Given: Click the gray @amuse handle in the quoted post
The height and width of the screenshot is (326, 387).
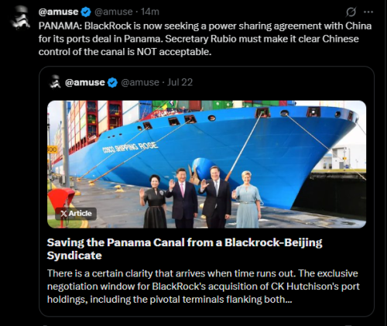Looking at the screenshot, I should pos(140,83).
